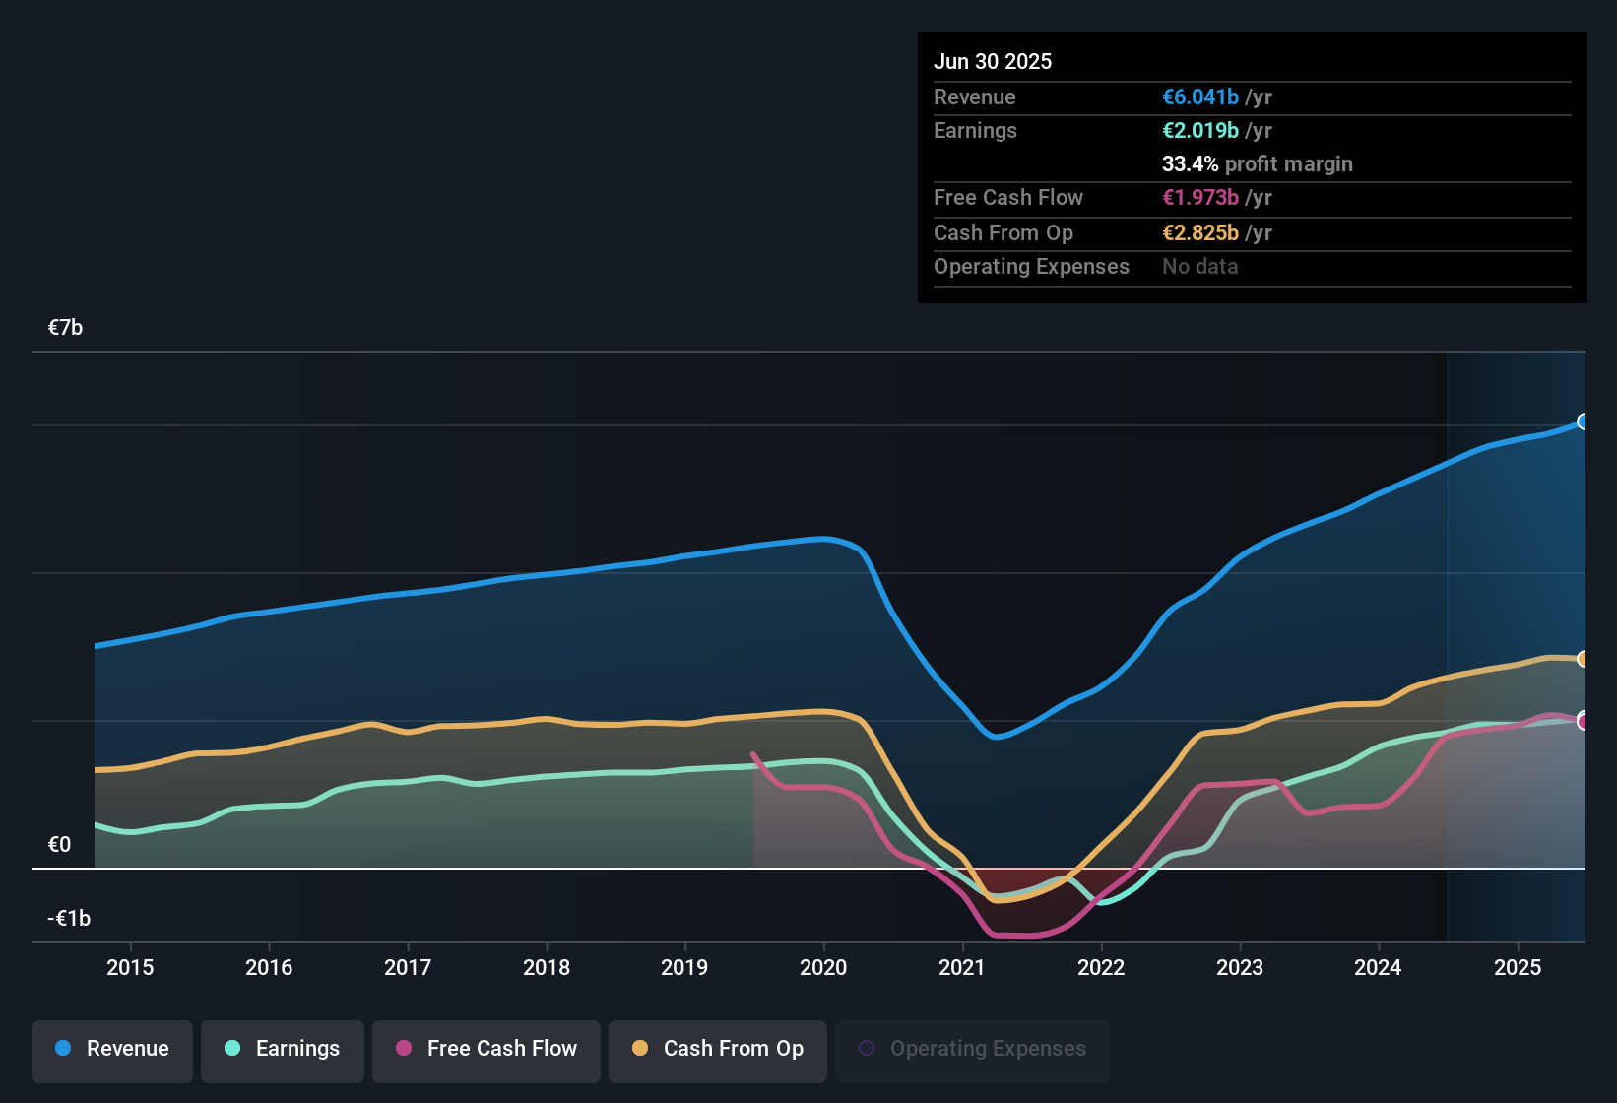This screenshot has width=1617, height=1103.
Task: Enable the Operating Expenses series
Action: point(972,1049)
